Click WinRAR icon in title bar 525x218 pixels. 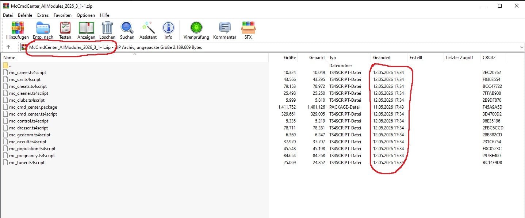coord(6,5)
